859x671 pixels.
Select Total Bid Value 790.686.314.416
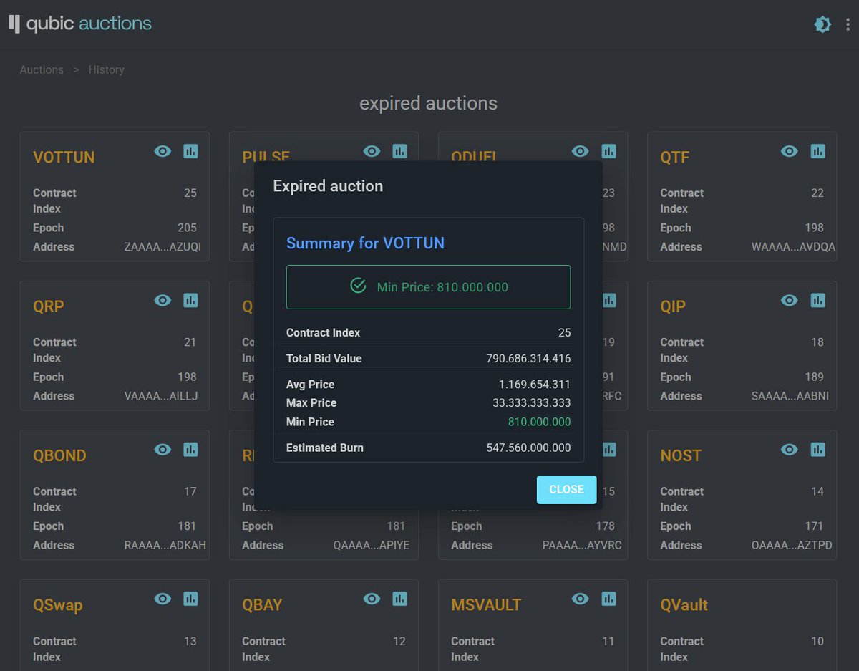click(x=528, y=358)
